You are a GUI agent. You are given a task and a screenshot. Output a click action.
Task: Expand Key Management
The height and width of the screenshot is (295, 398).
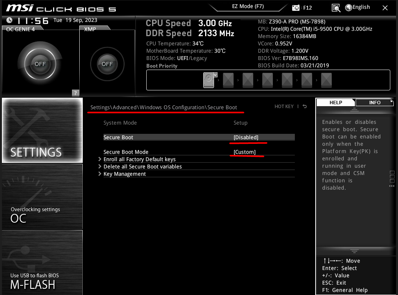(124, 174)
